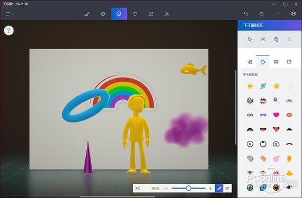Pick the tongue-out mouth sticker
The width and height of the screenshot is (302, 198).
click(276, 129)
